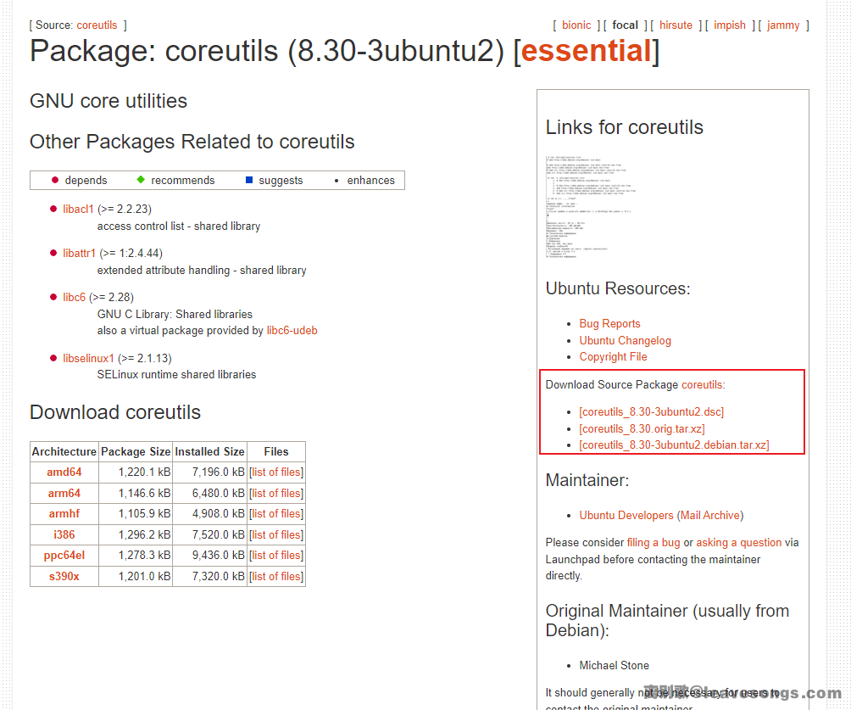Open the libc6-udeb virtual package link
Image resolution: width=851 pixels, height=710 pixels.
tap(292, 330)
